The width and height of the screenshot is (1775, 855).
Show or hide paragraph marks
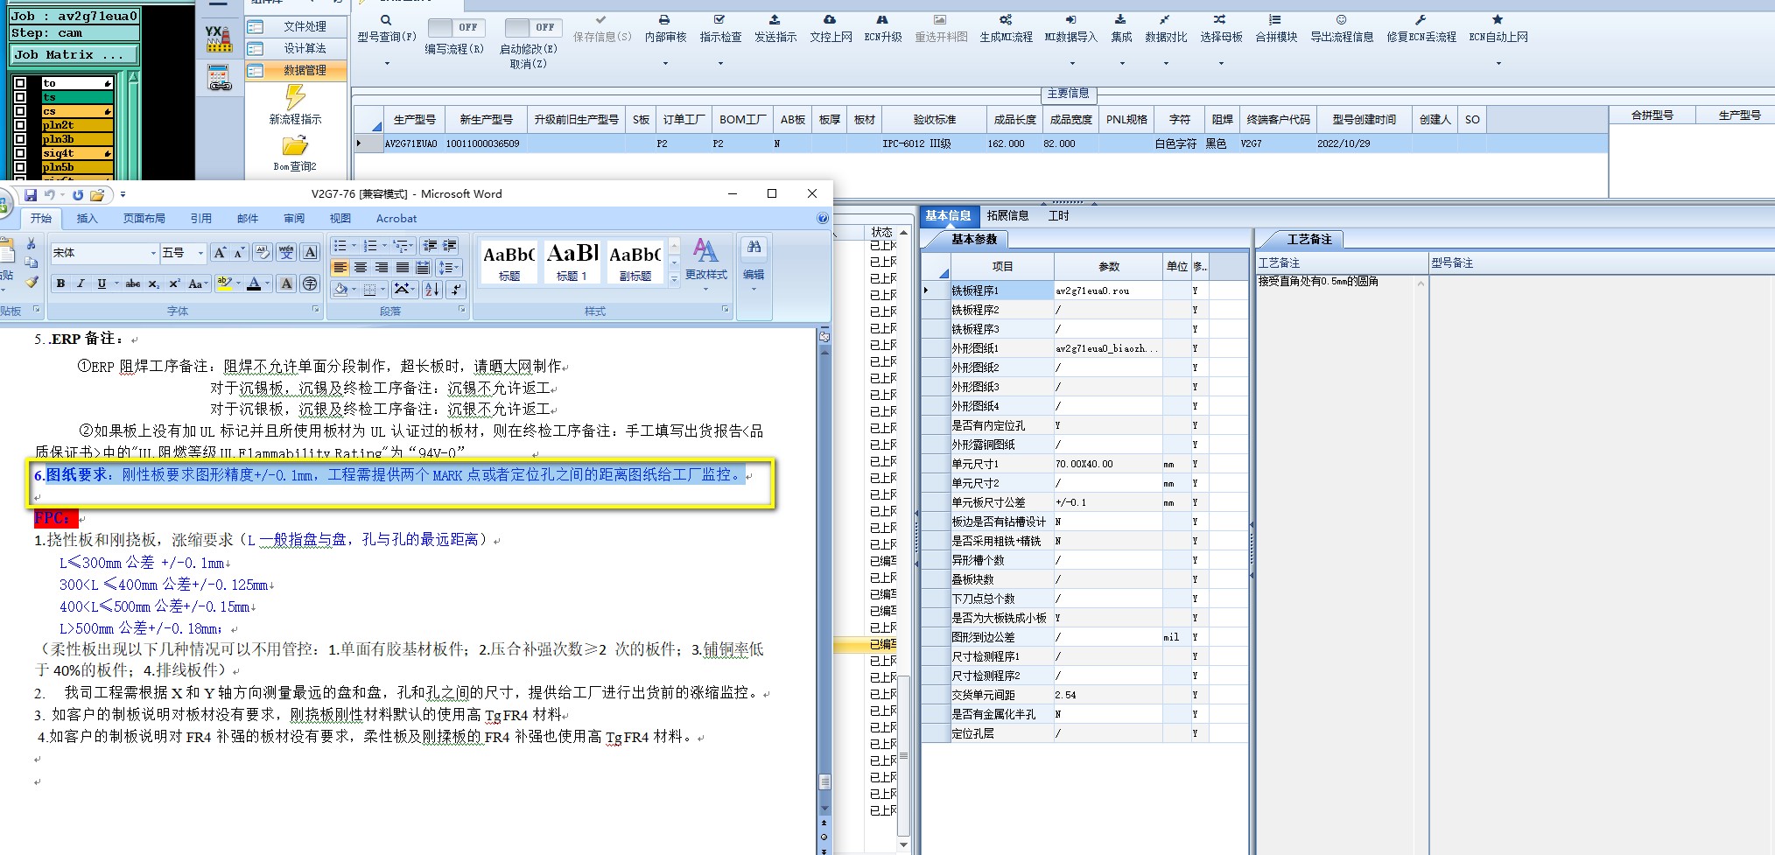[x=455, y=289]
